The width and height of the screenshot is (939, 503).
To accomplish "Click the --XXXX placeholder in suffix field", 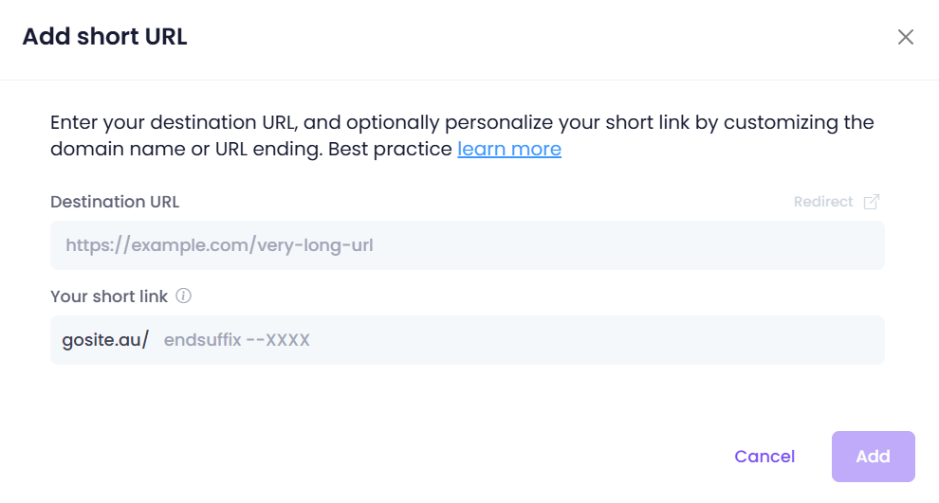I will (278, 340).
